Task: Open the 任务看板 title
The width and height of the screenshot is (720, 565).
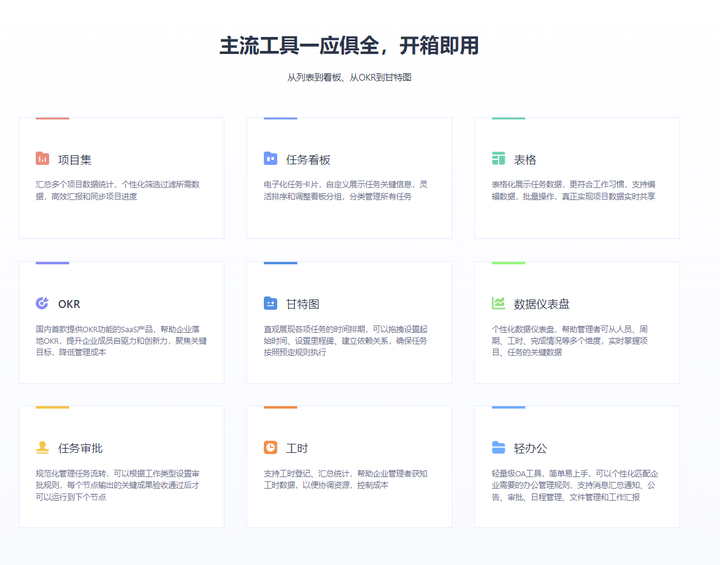Action: [308, 159]
